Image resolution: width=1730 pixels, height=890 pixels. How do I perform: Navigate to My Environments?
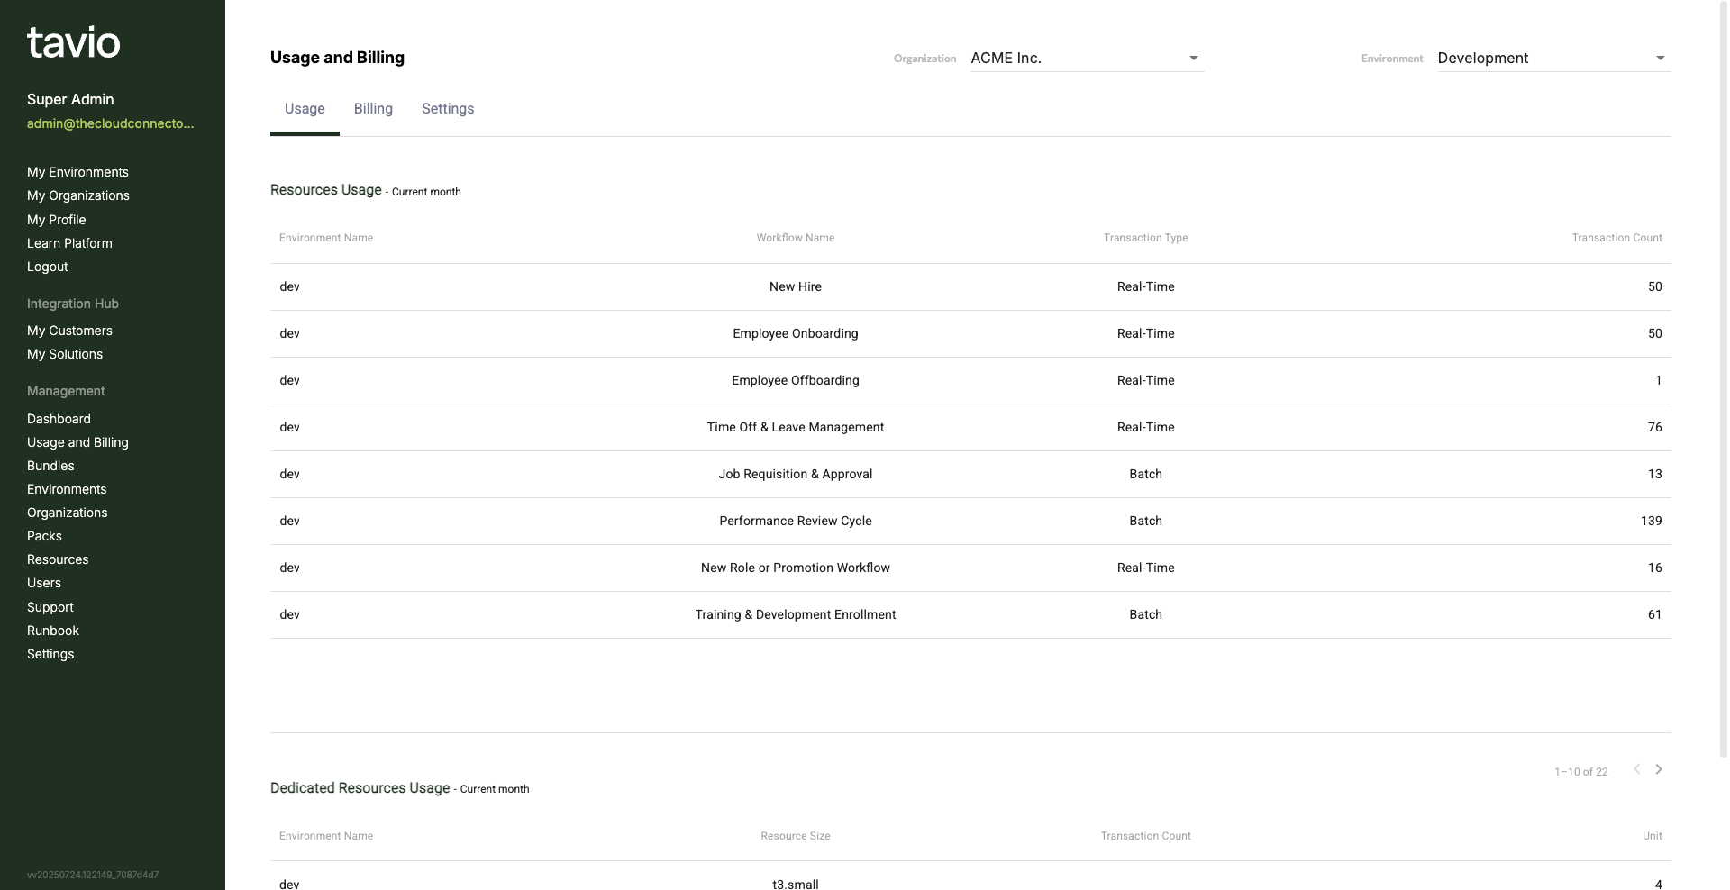(x=77, y=172)
